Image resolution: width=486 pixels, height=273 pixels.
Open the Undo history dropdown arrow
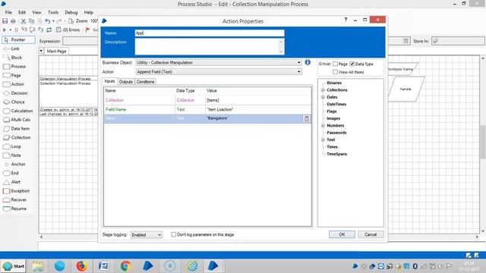coord(53,21)
